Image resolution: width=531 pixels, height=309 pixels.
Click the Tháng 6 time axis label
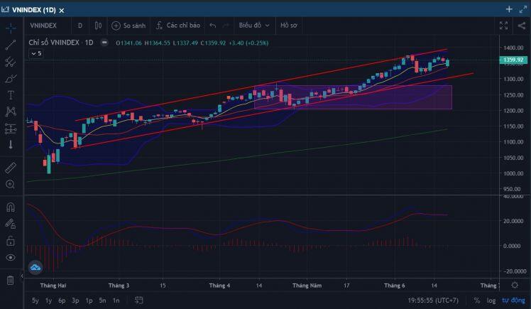(x=395, y=286)
